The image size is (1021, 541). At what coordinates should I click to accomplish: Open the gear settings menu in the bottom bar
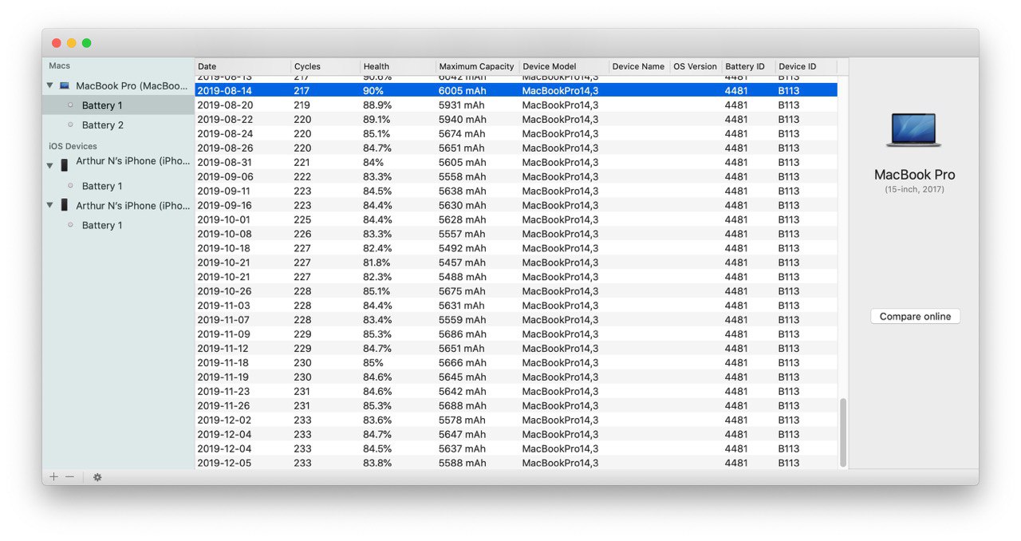pyautogui.click(x=97, y=477)
